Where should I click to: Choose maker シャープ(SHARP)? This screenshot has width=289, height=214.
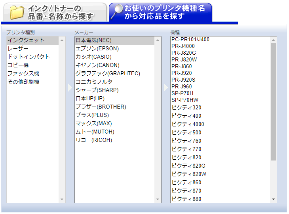(114, 90)
